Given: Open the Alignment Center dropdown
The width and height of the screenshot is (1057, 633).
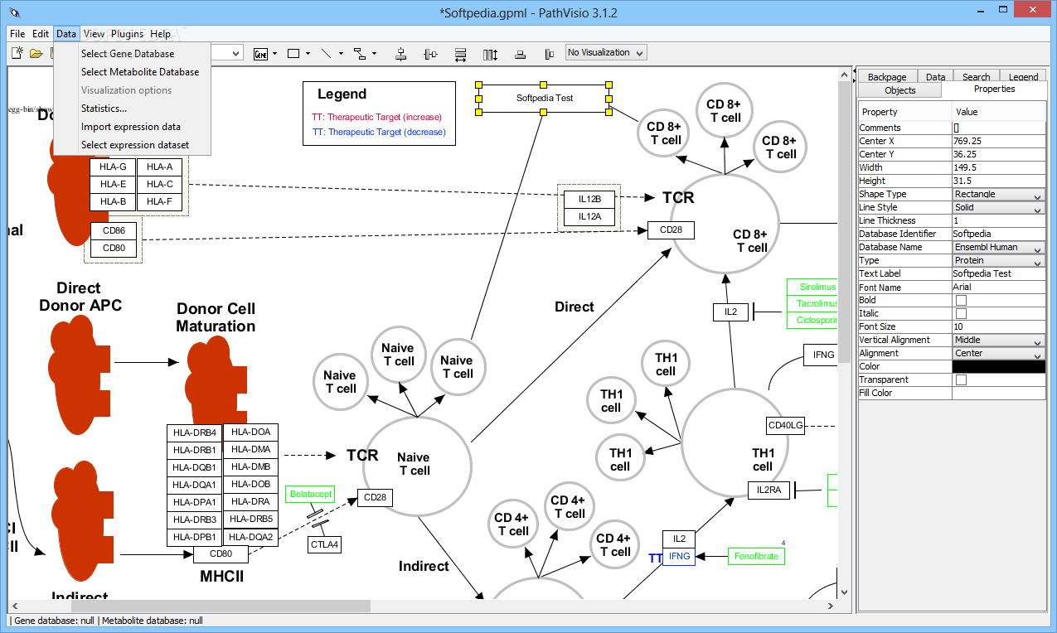Looking at the screenshot, I should point(998,353).
